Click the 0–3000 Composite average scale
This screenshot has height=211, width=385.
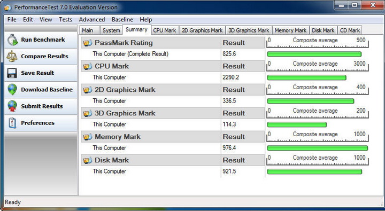318,66
